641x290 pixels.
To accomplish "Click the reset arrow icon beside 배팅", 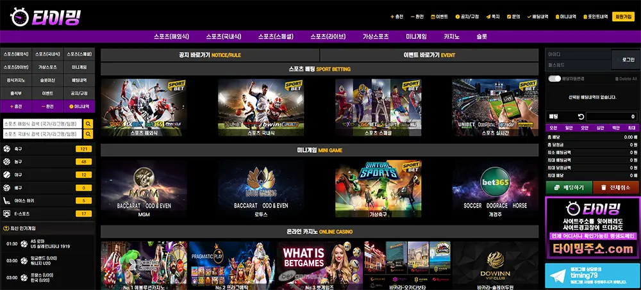I will (x=579, y=117).
